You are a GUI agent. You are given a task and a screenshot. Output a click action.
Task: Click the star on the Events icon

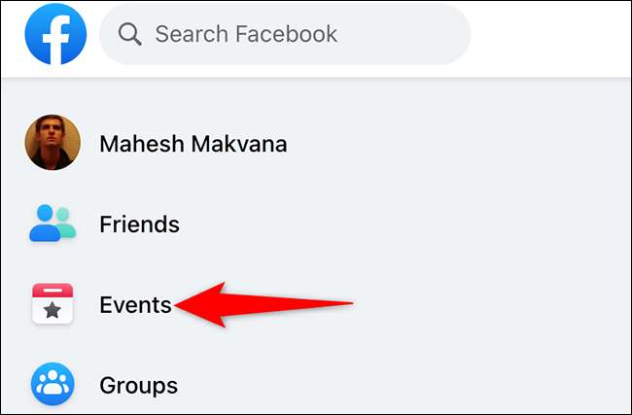click(51, 311)
